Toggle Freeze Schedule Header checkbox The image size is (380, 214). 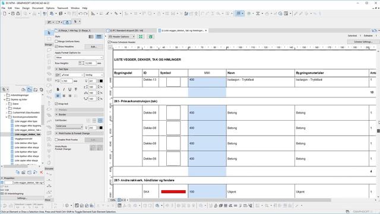click(109, 42)
